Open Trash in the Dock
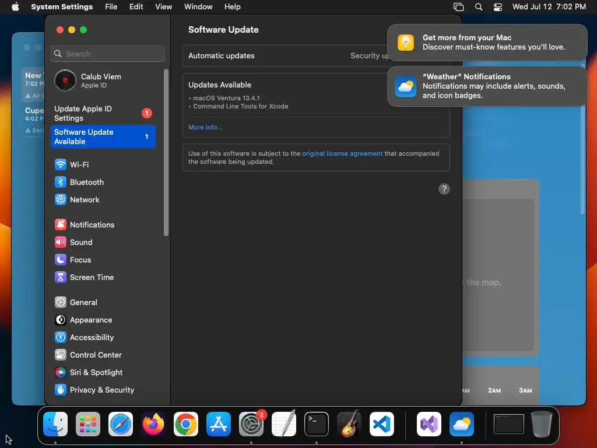Viewport: 597px width, 448px height. coord(542,424)
